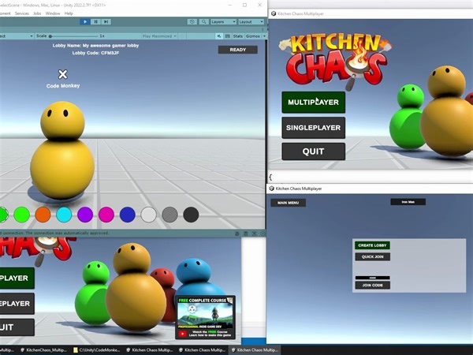Click the Step frame button in the Unity toolbar
This screenshot has height=355, width=473.
point(106,22)
